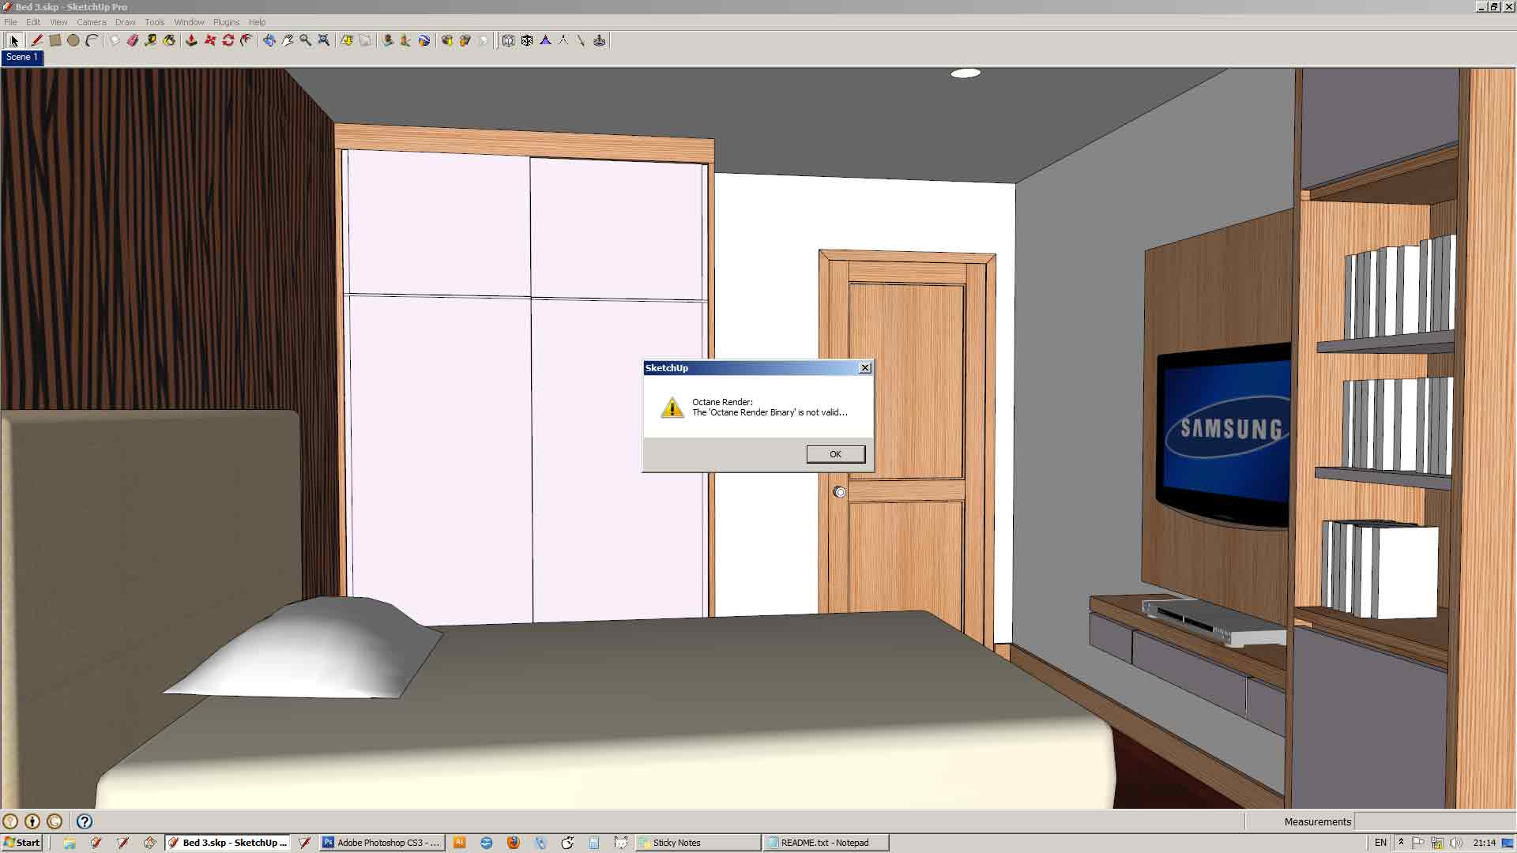Screen dimensions: 1517x853
Task: Click the Zoom Extents tool
Action: tap(323, 40)
